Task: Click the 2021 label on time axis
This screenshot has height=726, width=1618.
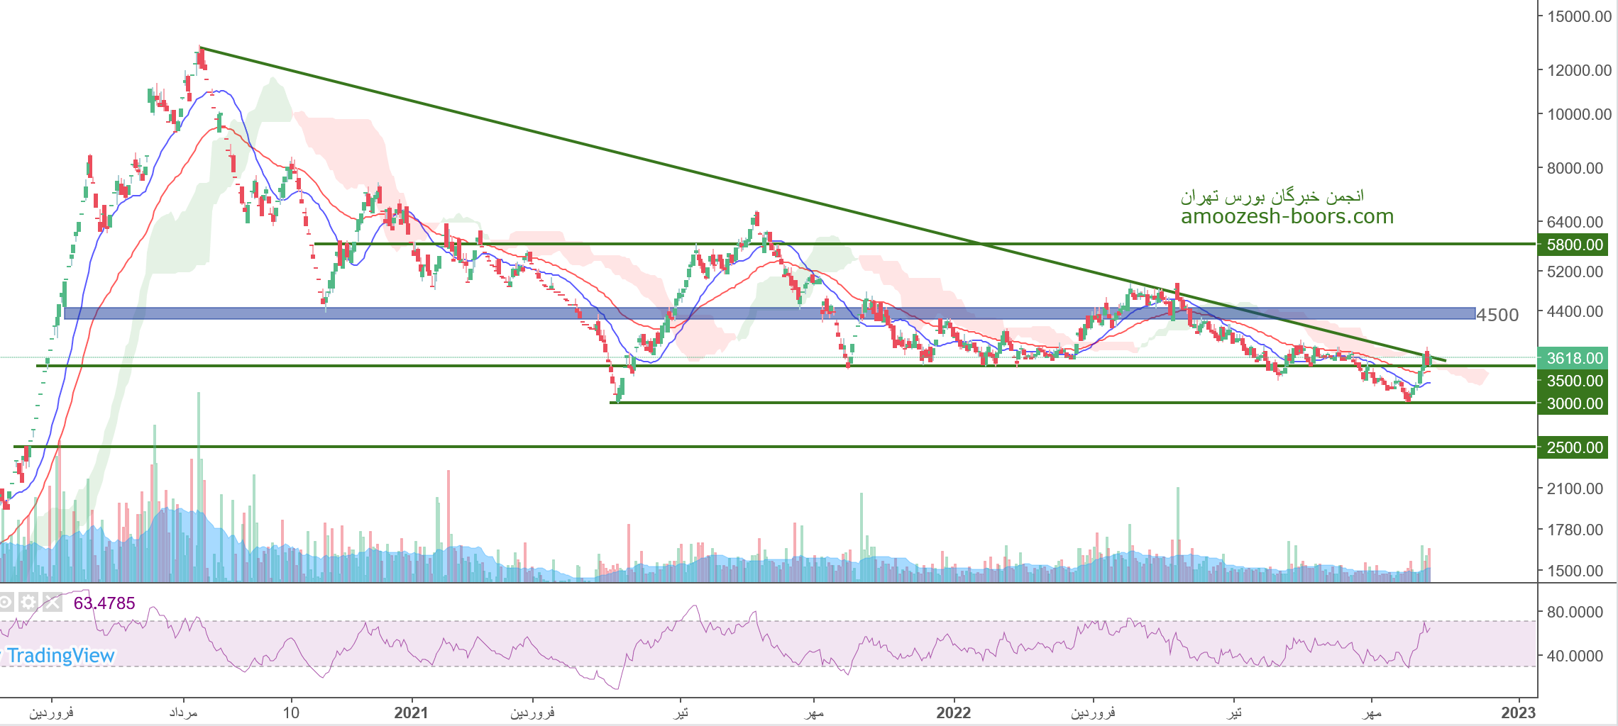Action: click(411, 713)
